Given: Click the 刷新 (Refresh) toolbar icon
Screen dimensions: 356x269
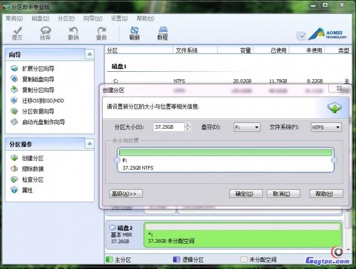Looking at the screenshot, I should pyautogui.click(x=134, y=33).
